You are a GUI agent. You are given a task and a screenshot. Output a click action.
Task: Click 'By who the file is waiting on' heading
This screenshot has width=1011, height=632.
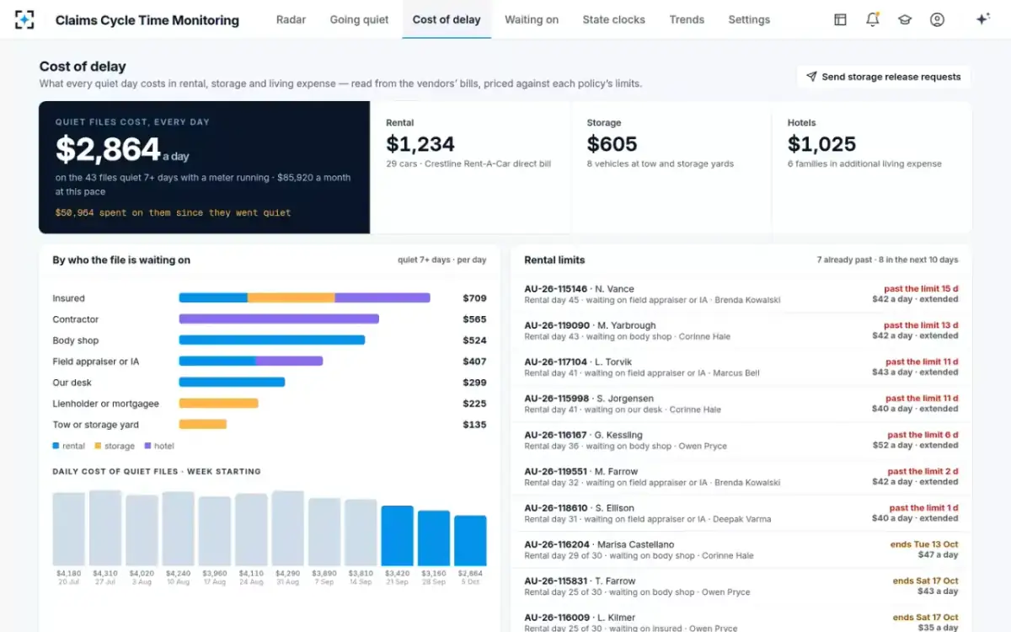pyautogui.click(x=121, y=260)
